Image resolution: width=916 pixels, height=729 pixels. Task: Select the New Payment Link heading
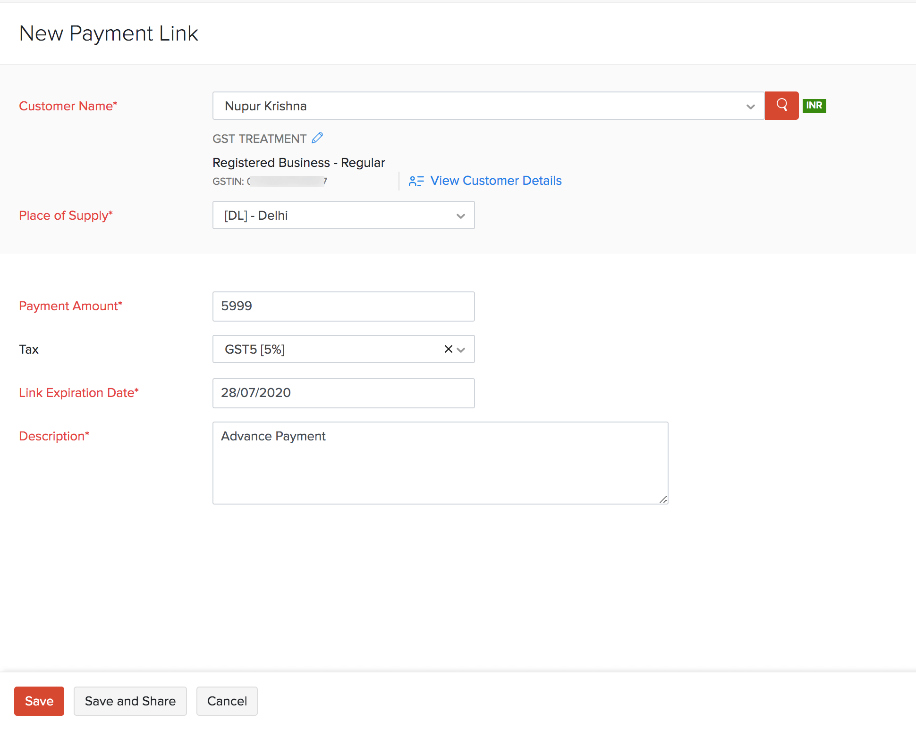coord(108,33)
